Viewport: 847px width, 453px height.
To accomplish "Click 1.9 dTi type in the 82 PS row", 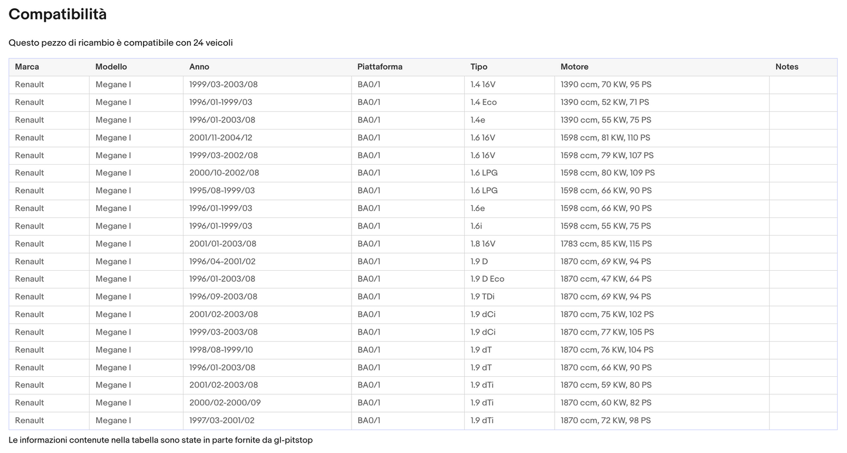I will [x=482, y=403].
